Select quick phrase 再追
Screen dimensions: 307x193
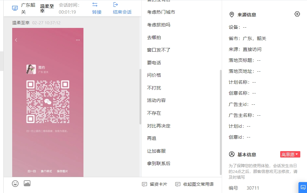[x=152, y=138]
